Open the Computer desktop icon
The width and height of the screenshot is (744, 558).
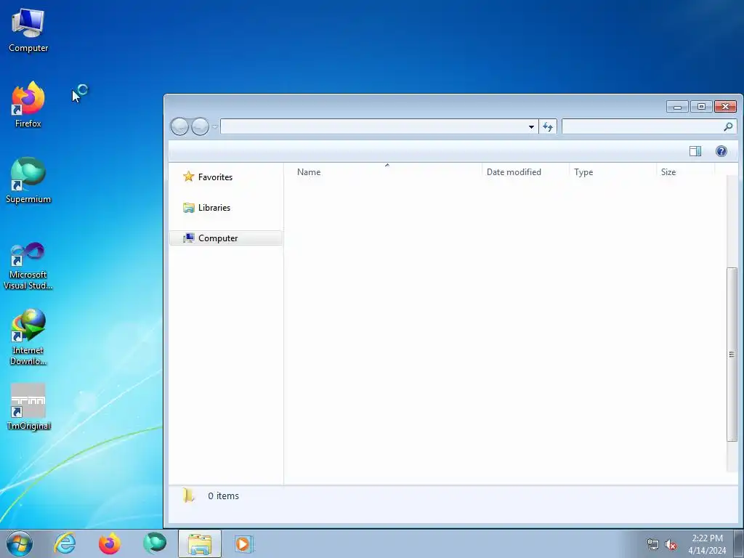click(28, 30)
